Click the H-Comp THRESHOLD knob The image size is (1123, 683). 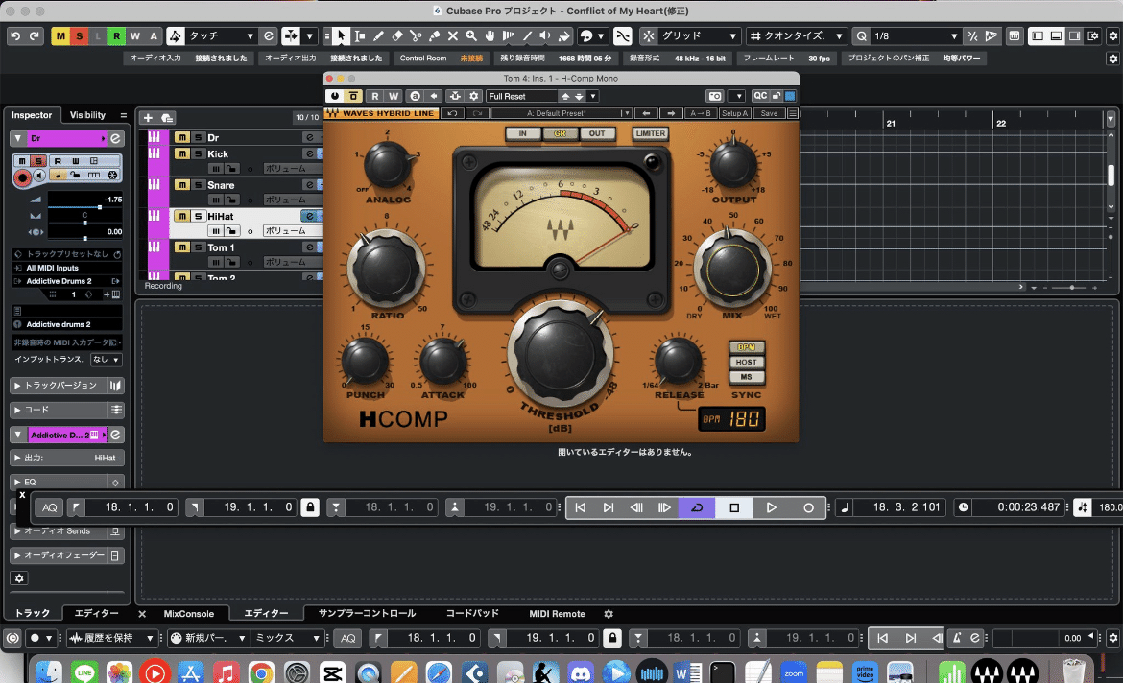tap(561, 355)
